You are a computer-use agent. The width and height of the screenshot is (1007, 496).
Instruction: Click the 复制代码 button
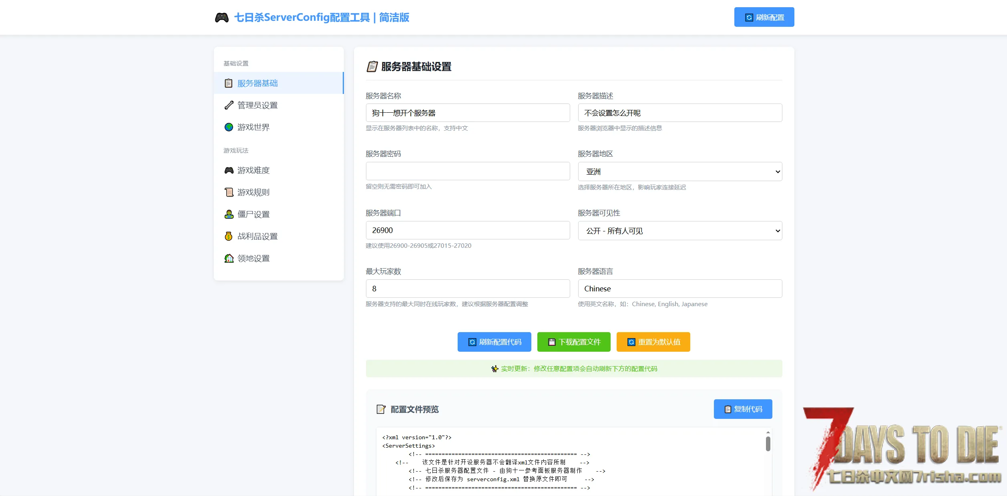tap(743, 409)
